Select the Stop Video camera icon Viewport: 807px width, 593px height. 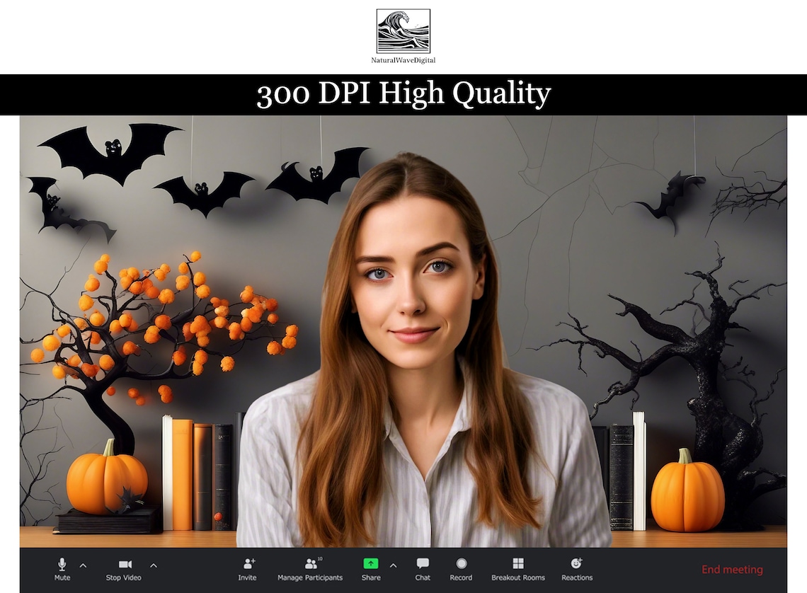125,565
